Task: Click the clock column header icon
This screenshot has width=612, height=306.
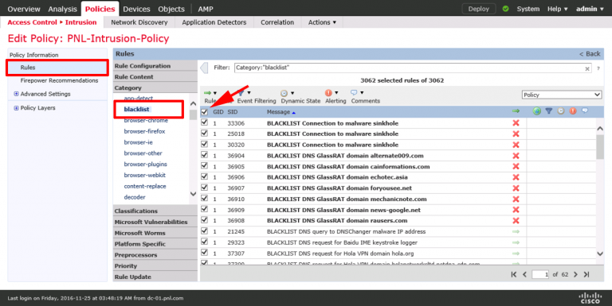Action: tap(561, 111)
